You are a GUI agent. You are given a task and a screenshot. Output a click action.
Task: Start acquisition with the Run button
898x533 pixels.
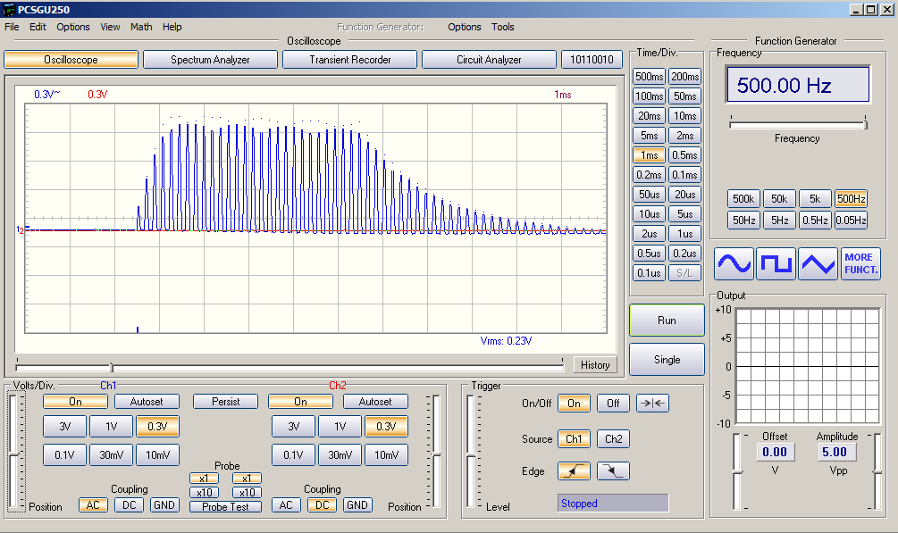(667, 321)
